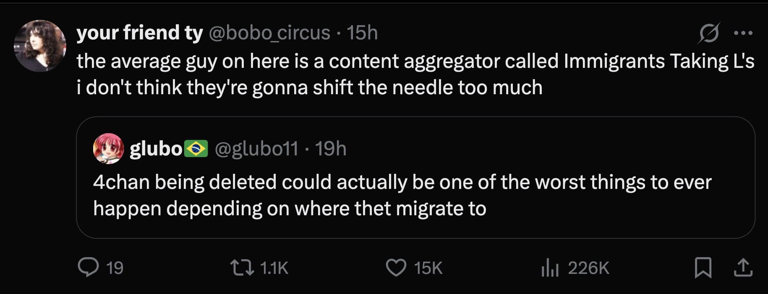Open the 'your friend ty' profile avatar
Viewport: 768px width, 294px height.
pyautogui.click(x=40, y=46)
